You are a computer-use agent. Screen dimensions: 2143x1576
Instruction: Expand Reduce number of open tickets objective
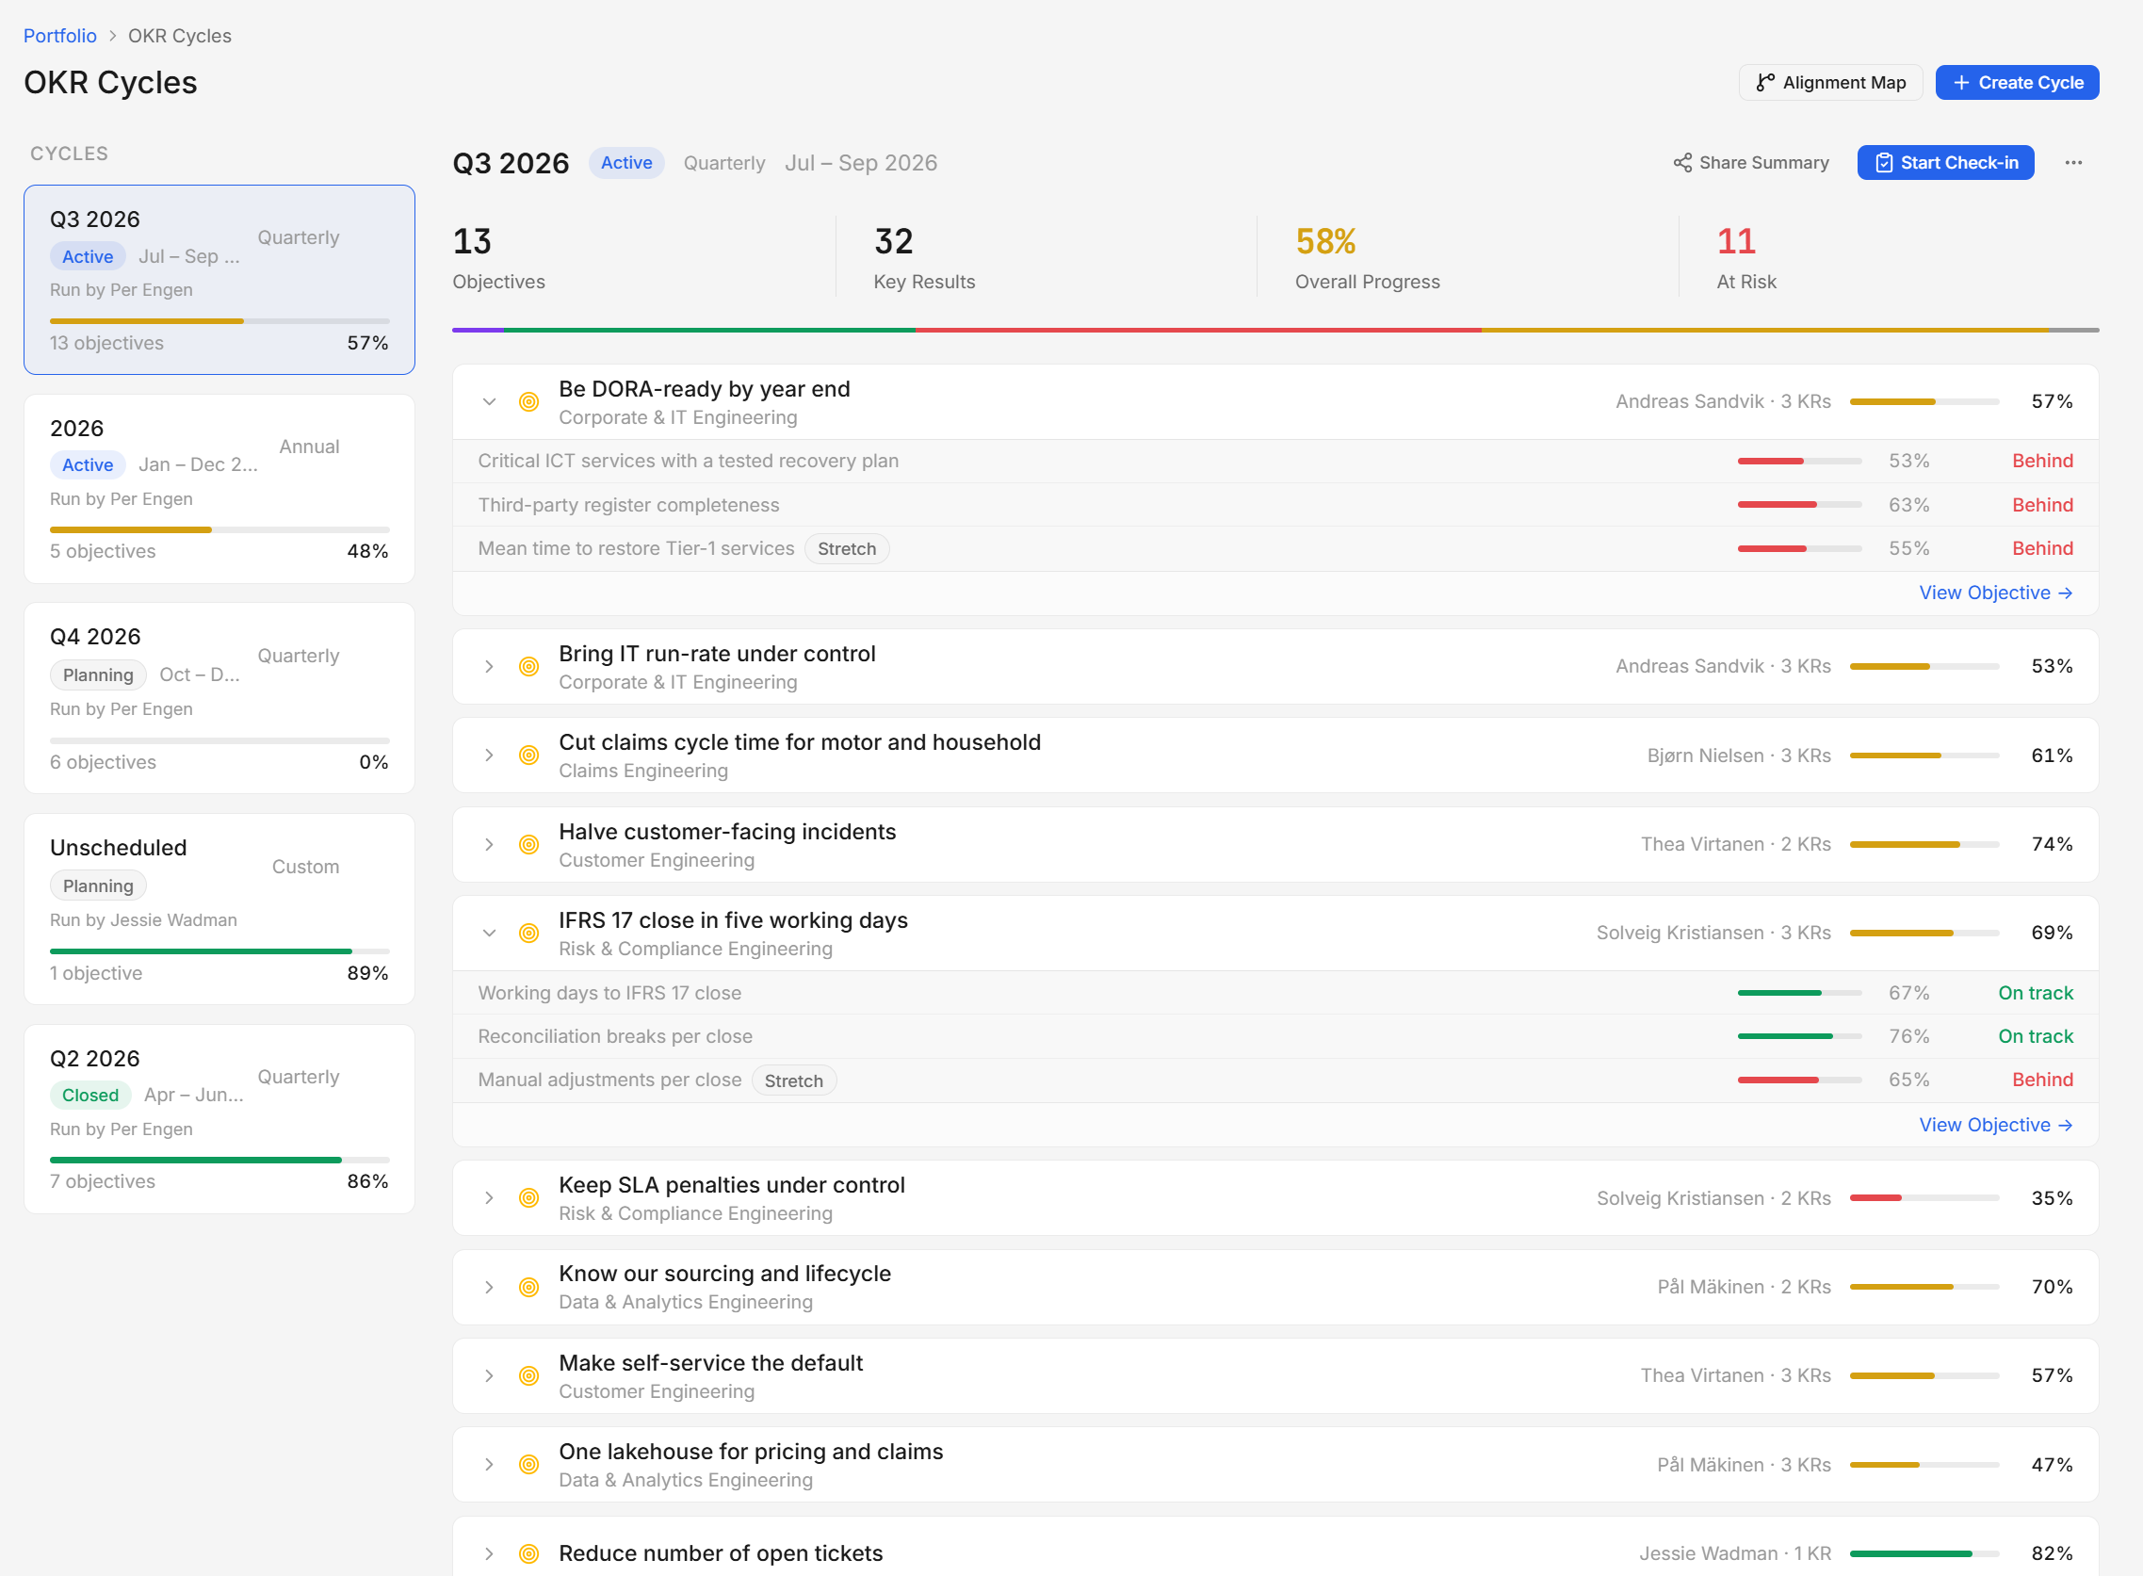tap(489, 1553)
